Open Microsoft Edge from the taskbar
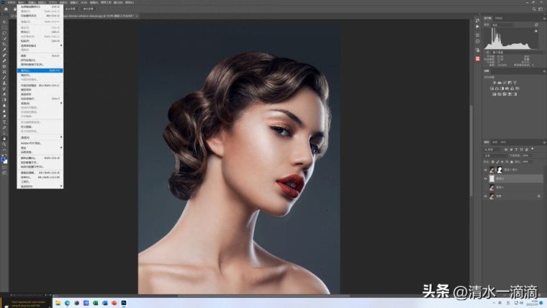Image resolution: width=547 pixels, height=308 pixels. click(68, 303)
